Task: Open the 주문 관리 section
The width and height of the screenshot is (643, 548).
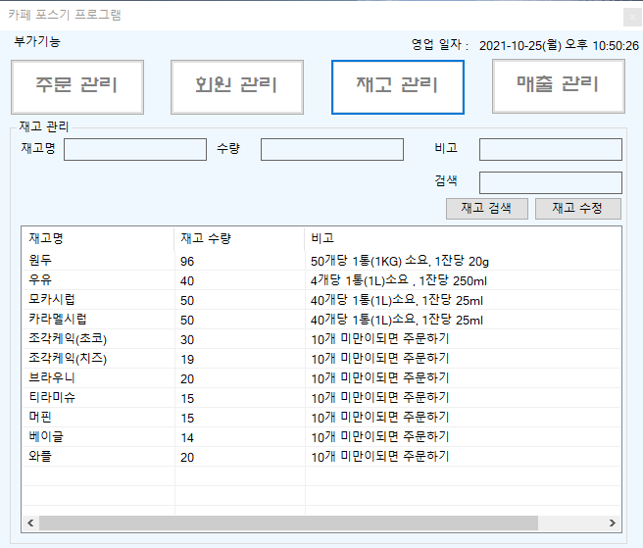Action: click(x=77, y=87)
